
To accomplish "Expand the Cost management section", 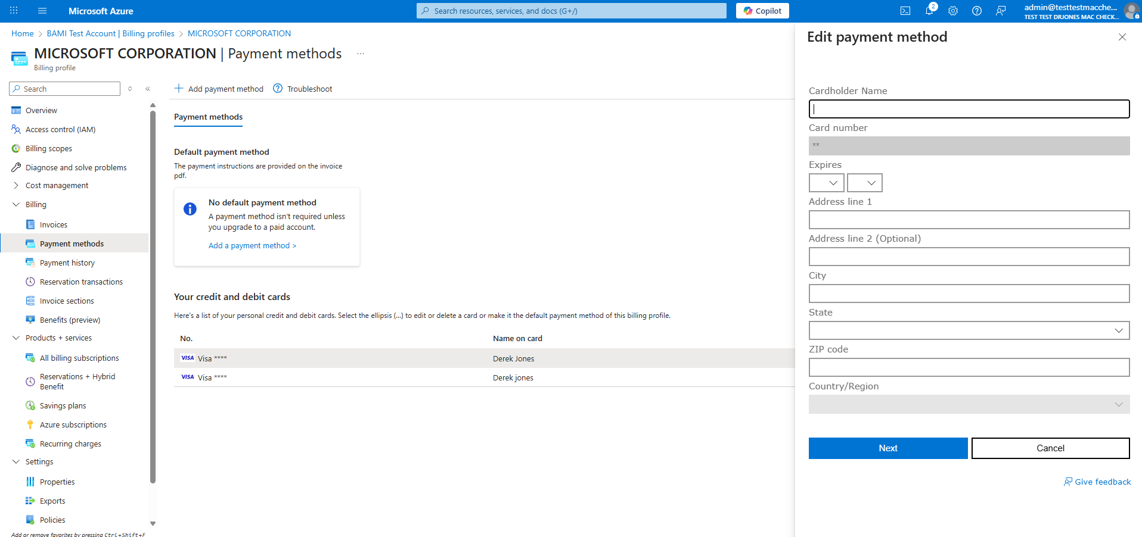I will [x=16, y=185].
